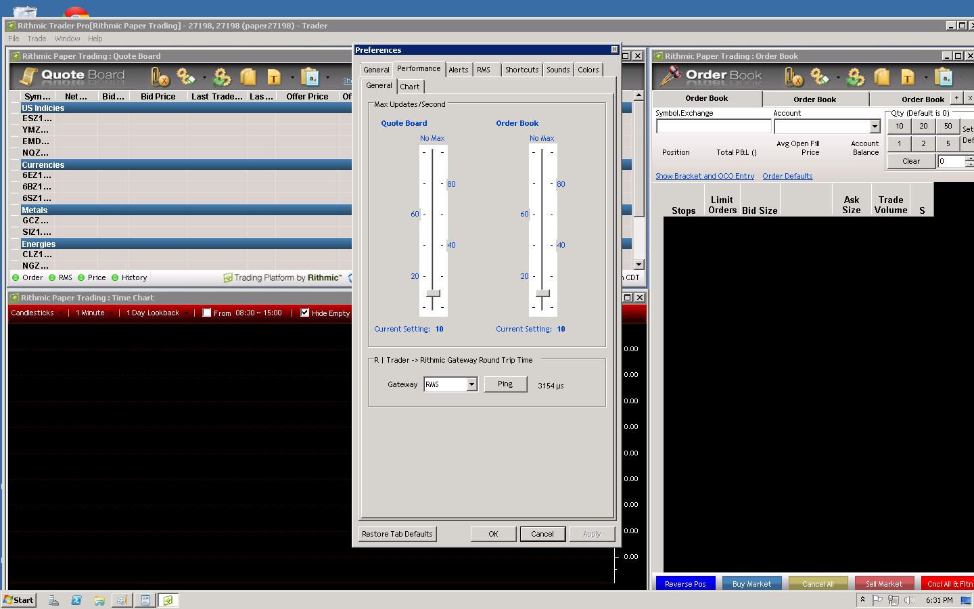Viewport: 974px width, 609px height.
Task: Click the clipboard icon in Order Book toolbar
Action: [x=944, y=77]
